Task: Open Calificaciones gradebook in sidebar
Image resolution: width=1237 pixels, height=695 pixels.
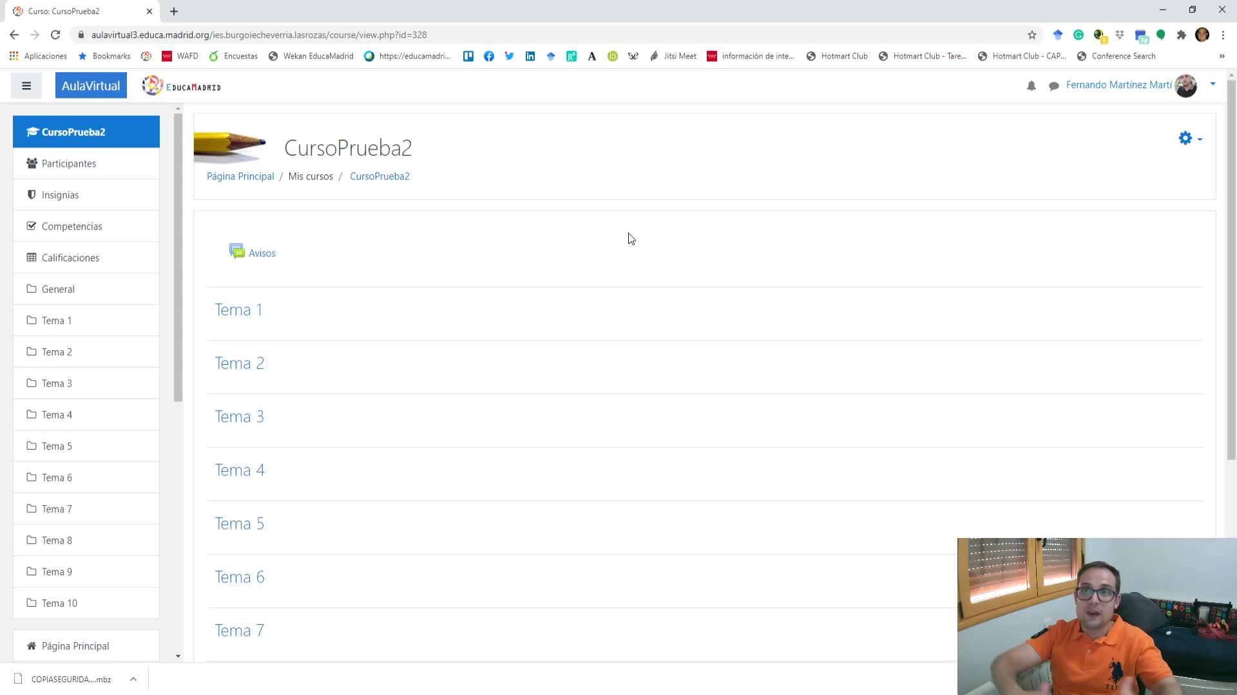Action: click(70, 257)
